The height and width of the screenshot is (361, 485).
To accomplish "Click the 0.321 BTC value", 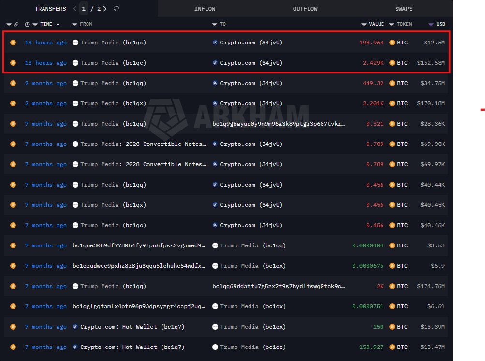I will click(x=375, y=124).
